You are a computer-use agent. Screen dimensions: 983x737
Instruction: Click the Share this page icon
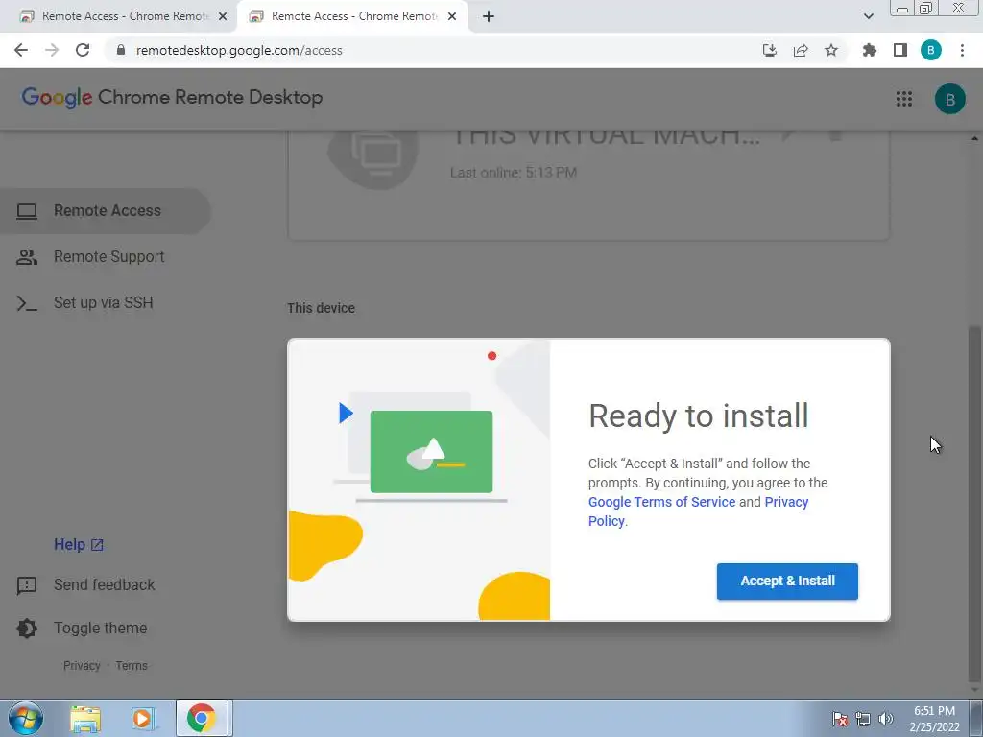[801, 50]
